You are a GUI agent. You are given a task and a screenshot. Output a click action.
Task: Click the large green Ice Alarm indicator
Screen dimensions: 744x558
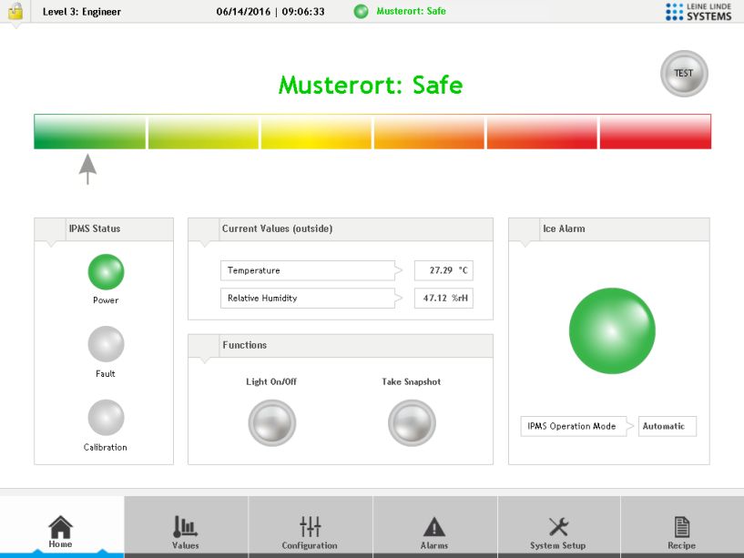[612, 331]
